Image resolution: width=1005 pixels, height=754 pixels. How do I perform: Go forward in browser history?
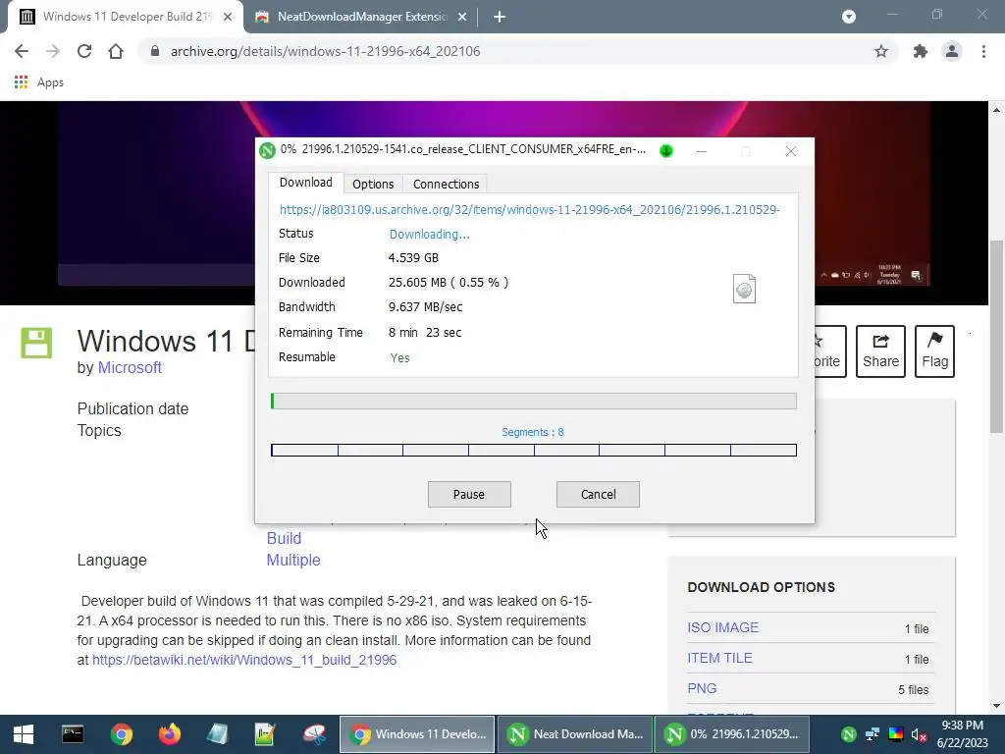[x=53, y=51]
